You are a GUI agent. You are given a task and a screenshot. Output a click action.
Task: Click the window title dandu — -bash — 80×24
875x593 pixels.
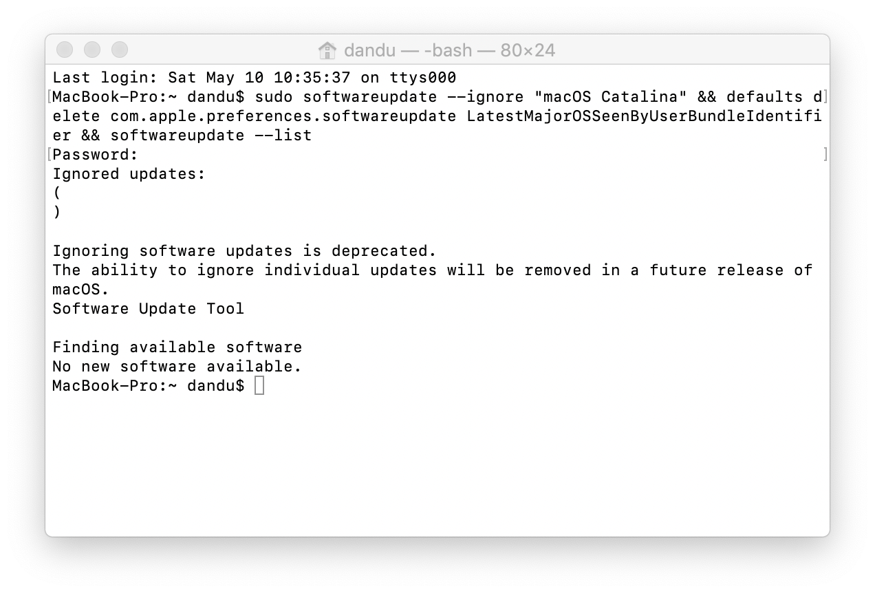click(449, 50)
